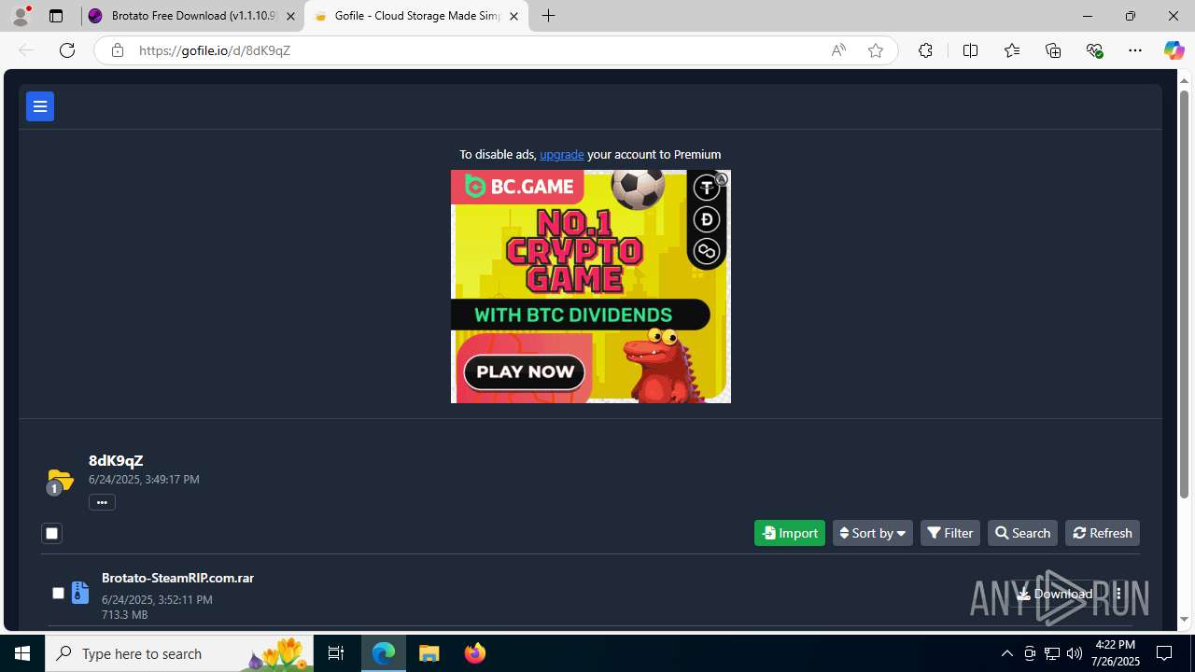Click the ad info icon on banner
The height and width of the screenshot is (672, 1195).
[x=722, y=178]
